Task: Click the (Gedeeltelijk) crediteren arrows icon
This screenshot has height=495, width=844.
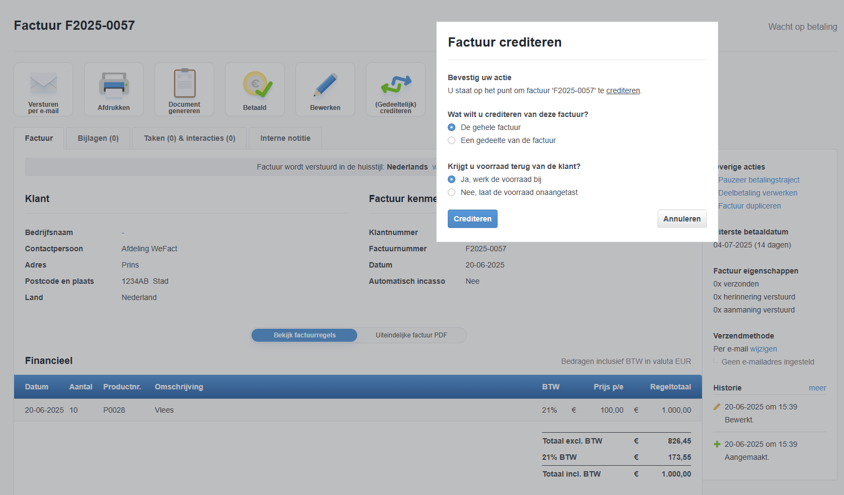Action: 396,84
